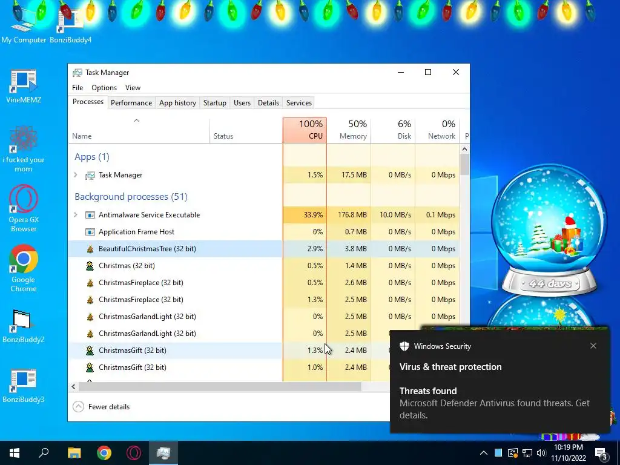This screenshot has width=620, height=465.
Task: Open the Threats found notification message
Action: (494, 403)
